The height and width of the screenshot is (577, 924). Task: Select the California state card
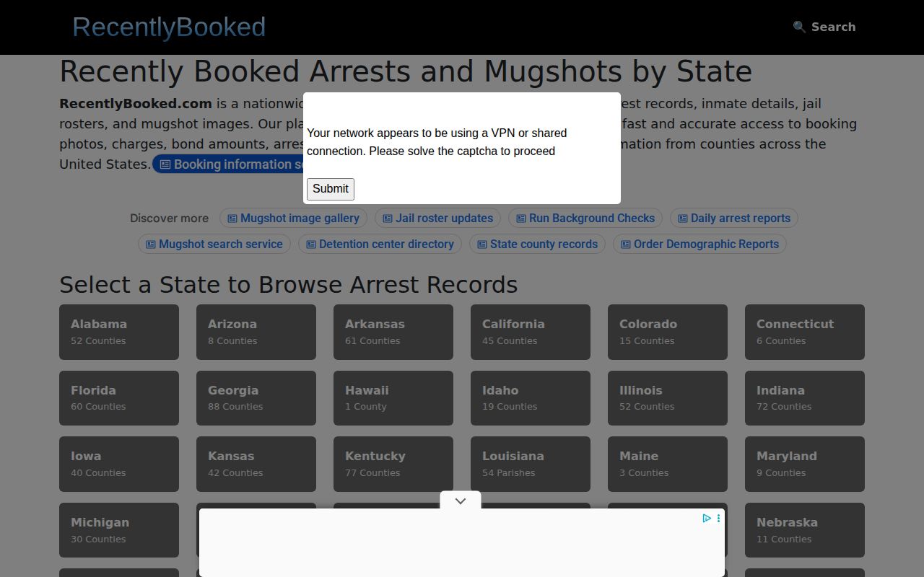click(531, 332)
